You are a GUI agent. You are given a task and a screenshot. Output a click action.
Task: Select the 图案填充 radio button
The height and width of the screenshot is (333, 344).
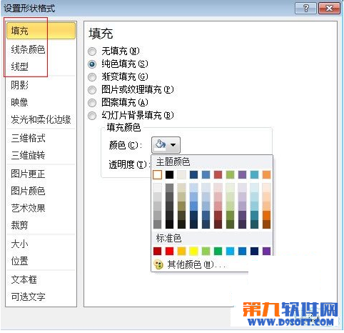click(x=92, y=103)
